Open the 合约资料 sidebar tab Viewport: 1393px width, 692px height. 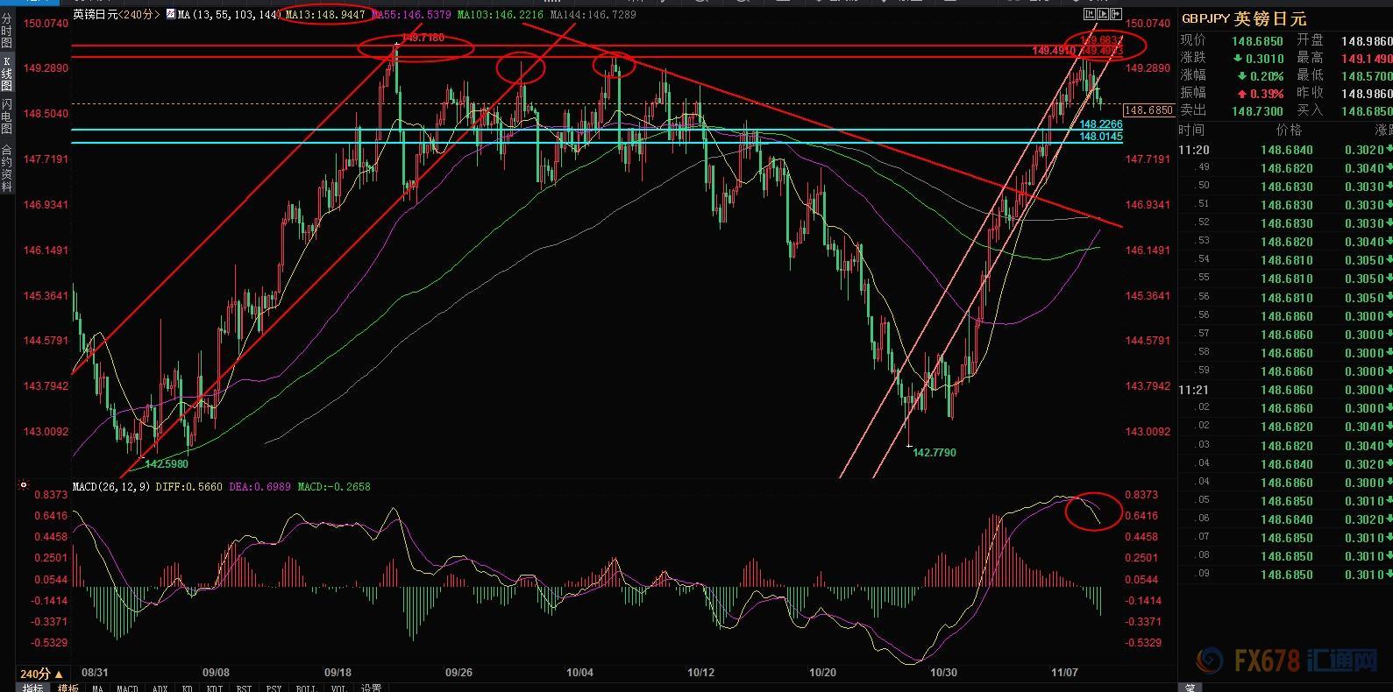point(7,168)
